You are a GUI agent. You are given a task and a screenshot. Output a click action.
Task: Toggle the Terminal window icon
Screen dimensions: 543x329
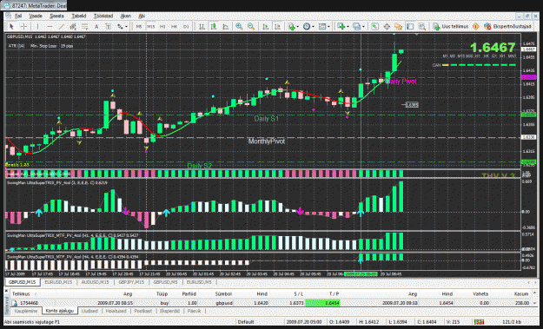410,26
